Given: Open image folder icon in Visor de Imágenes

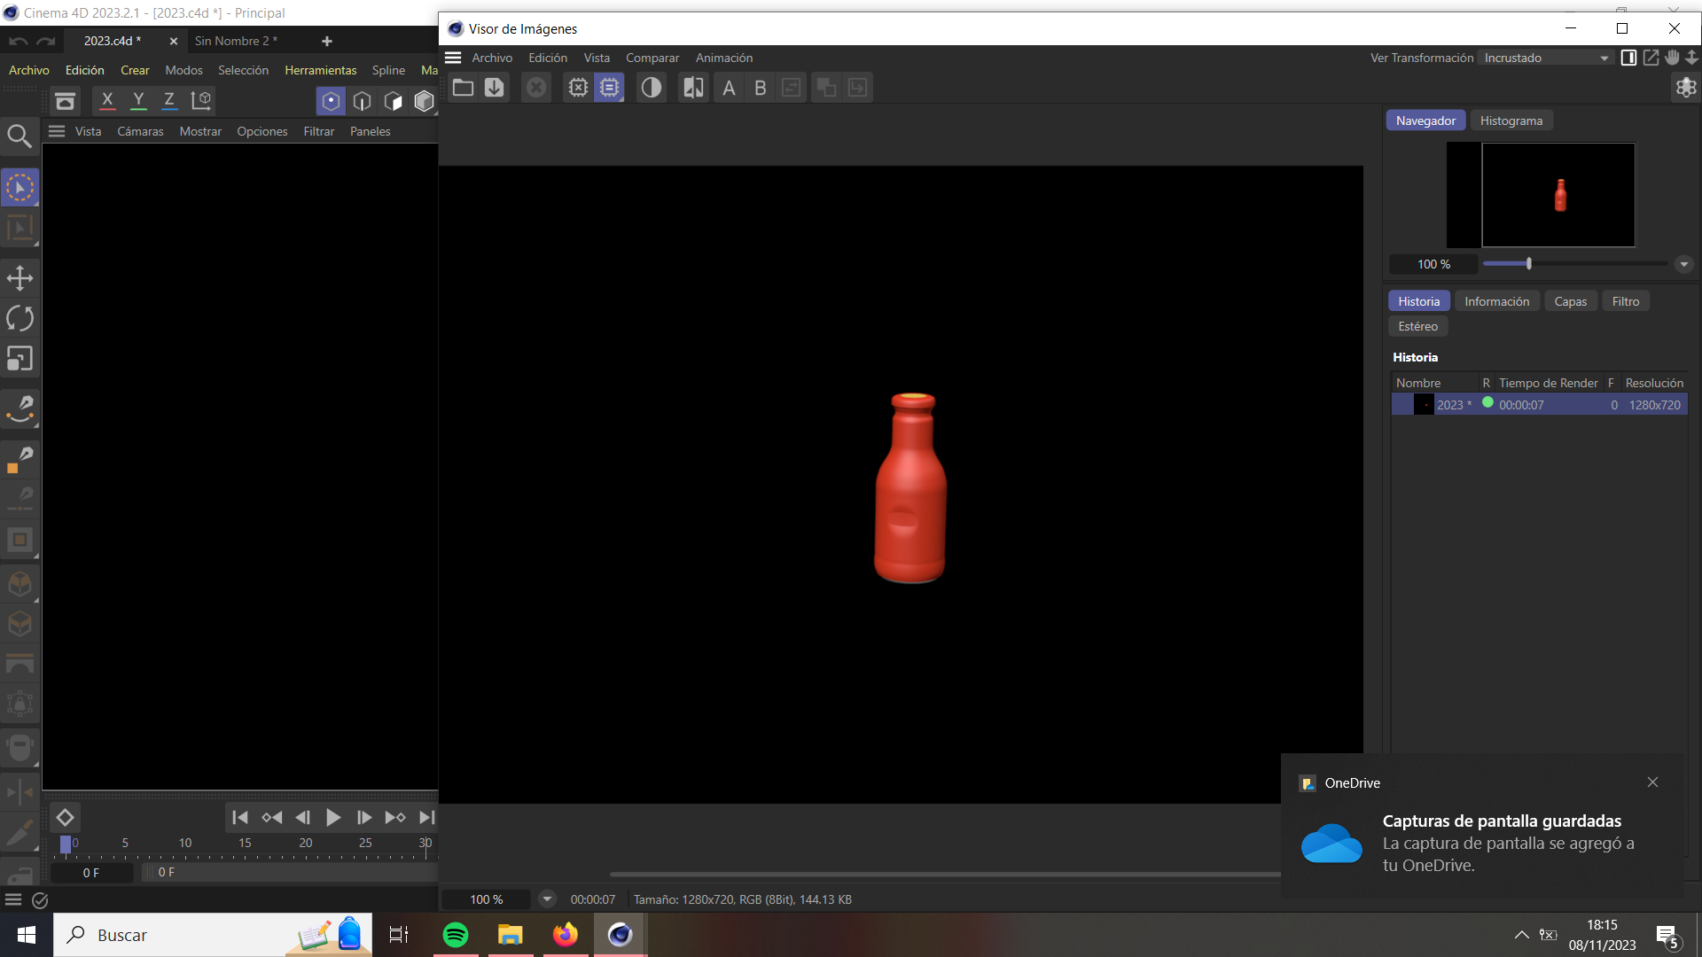Looking at the screenshot, I should click(x=463, y=88).
